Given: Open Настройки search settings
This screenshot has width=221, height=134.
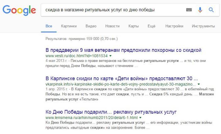Looking at the screenshot, I should point(174,26).
